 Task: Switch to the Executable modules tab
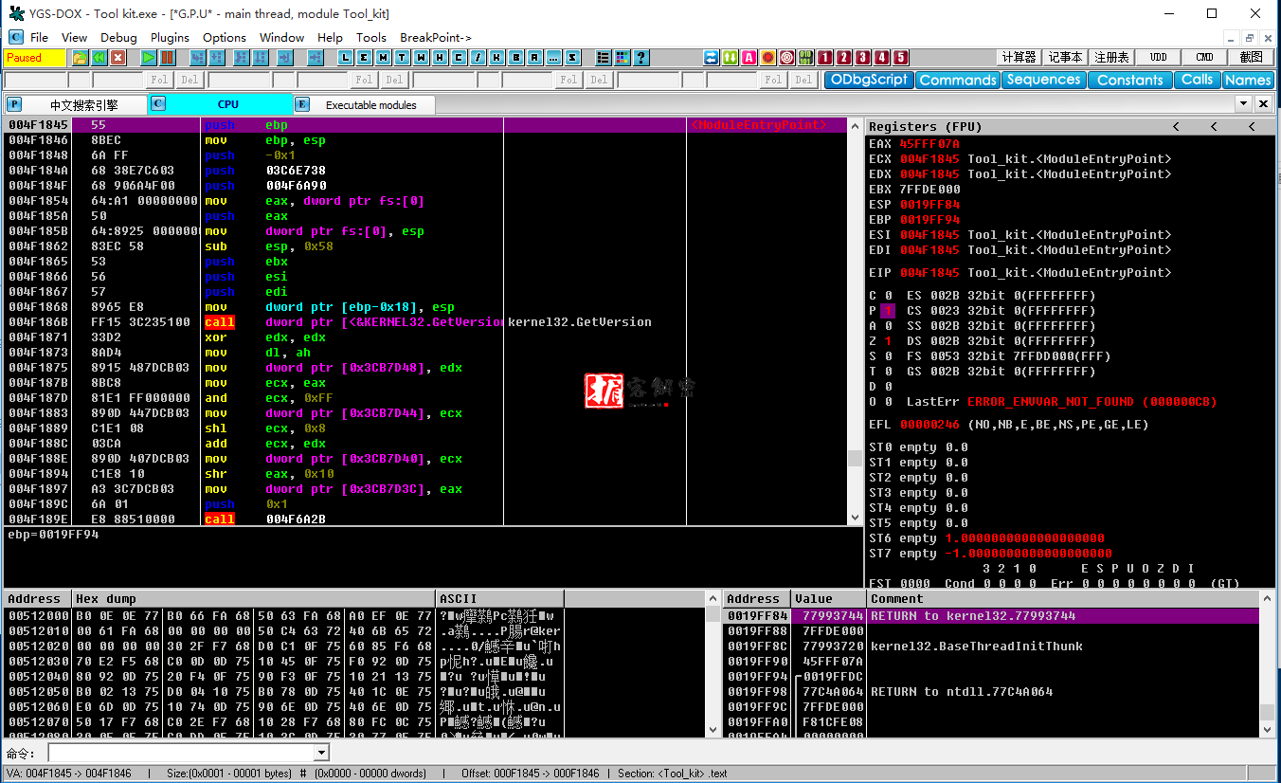click(x=364, y=104)
